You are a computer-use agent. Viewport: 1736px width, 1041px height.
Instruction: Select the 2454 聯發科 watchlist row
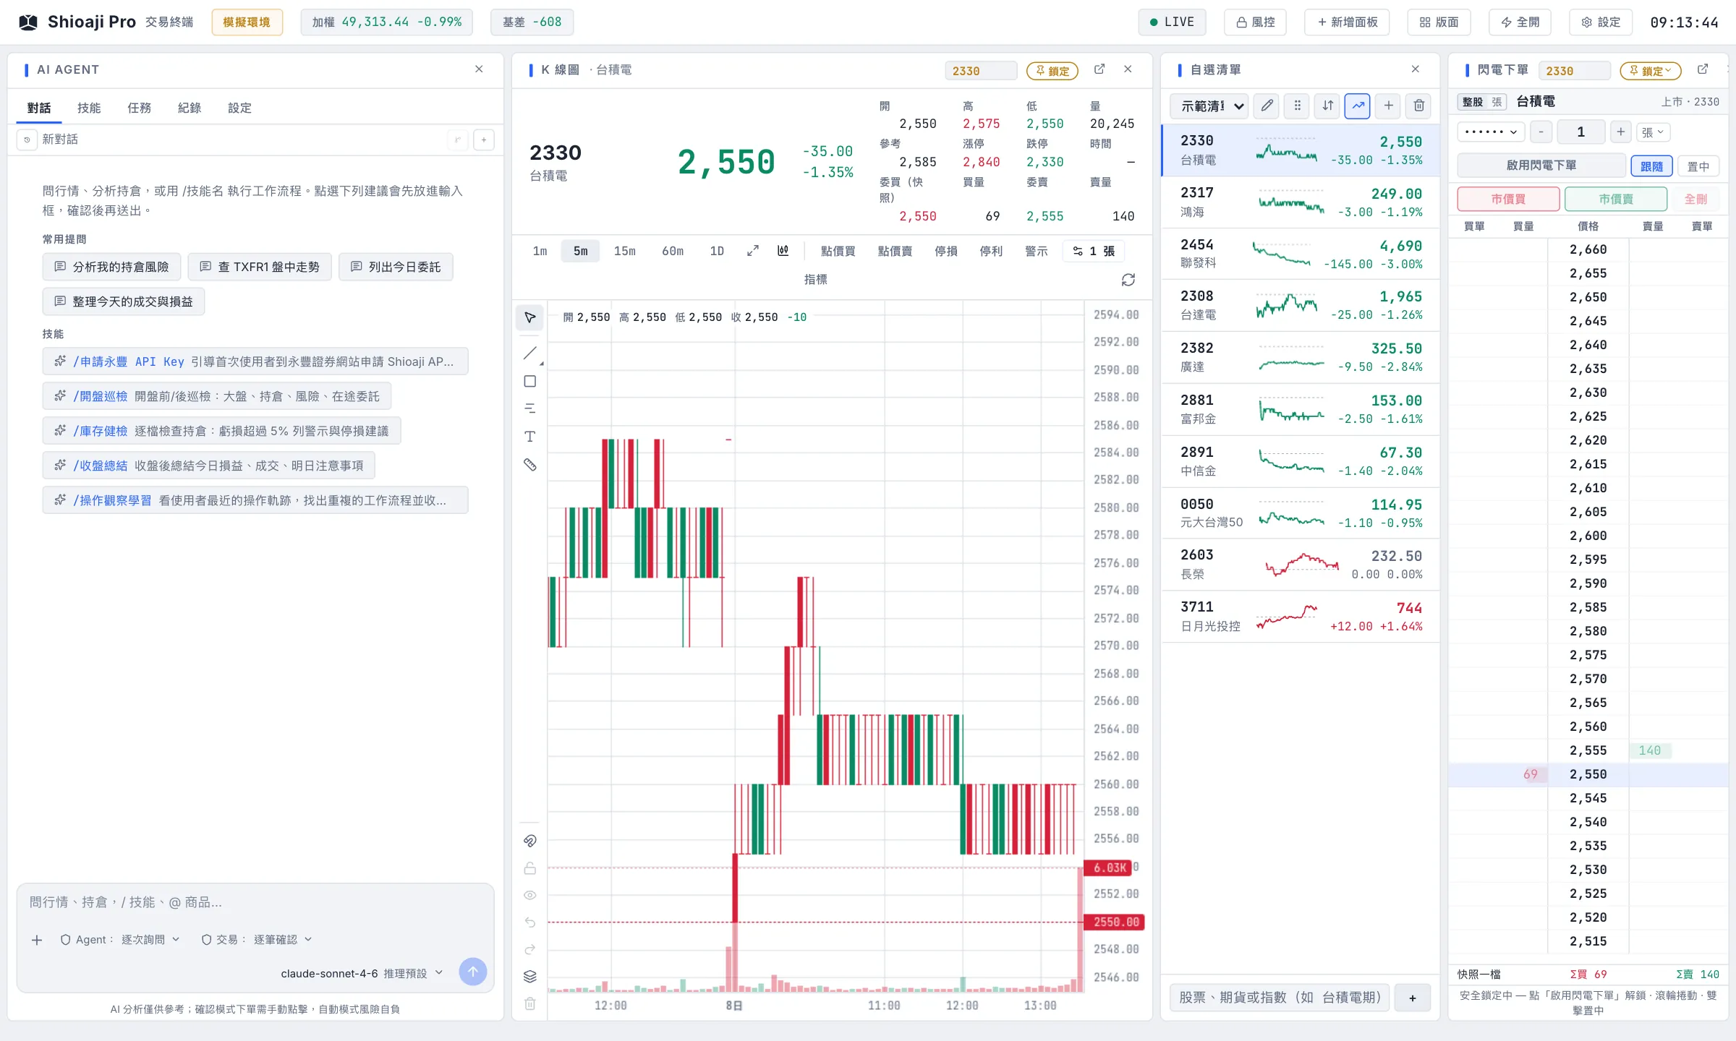click(1301, 254)
